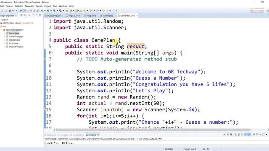Switch to the Problems tab
This screenshot has height=151, width=269.
click(x=50, y=135)
